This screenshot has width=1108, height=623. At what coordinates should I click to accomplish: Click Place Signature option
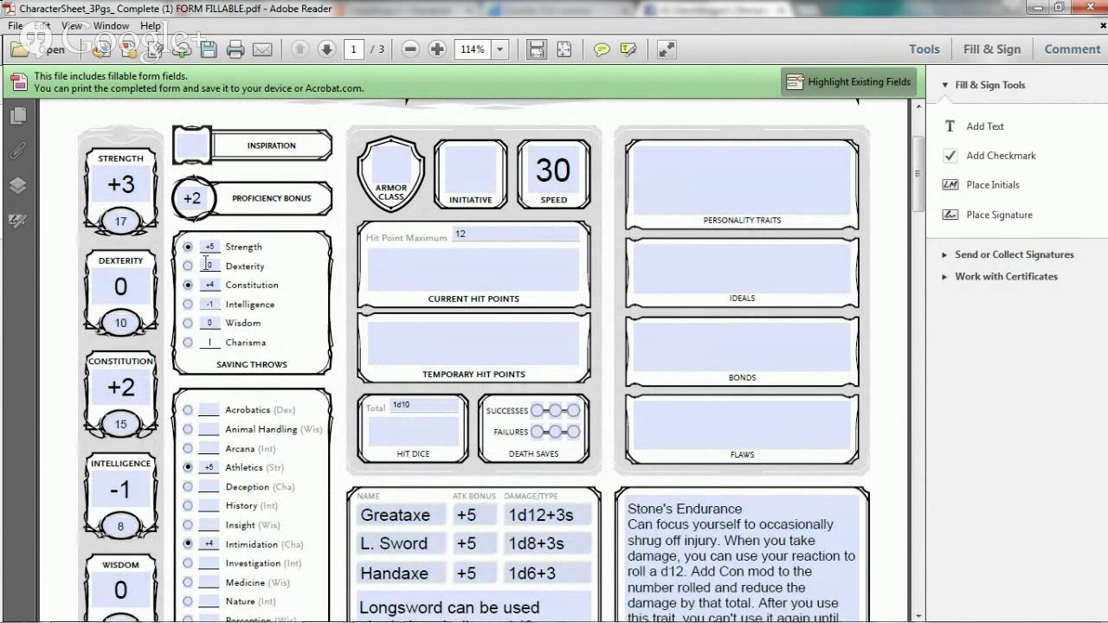pyautogui.click(x=989, y=215)
